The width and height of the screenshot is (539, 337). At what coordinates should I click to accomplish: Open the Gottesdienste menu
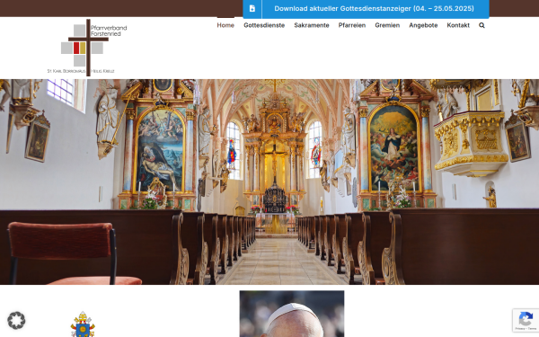pos(264,25)
